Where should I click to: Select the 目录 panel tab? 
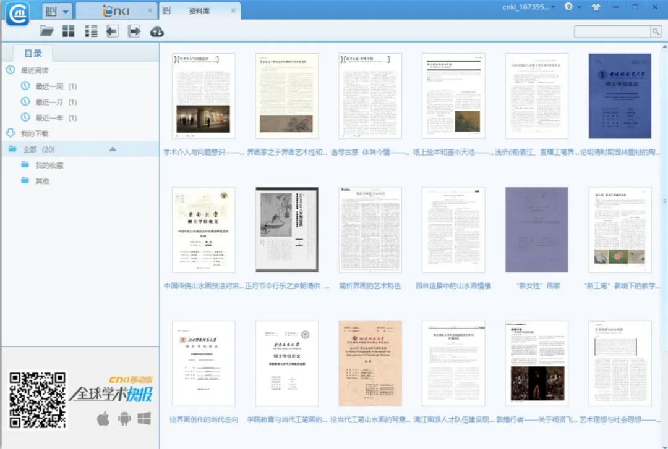click(33, 53)
